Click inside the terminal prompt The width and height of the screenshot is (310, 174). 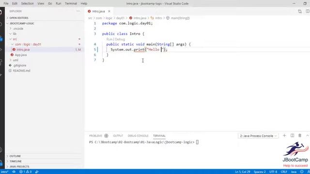pyautogui.click(x=197, y=142)
